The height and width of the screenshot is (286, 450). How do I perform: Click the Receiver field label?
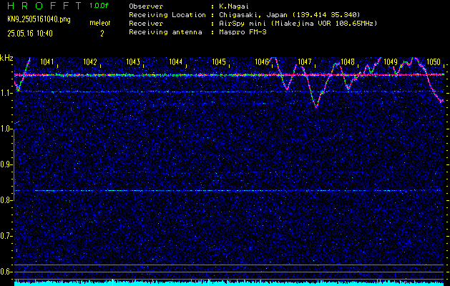click(146, 24)
